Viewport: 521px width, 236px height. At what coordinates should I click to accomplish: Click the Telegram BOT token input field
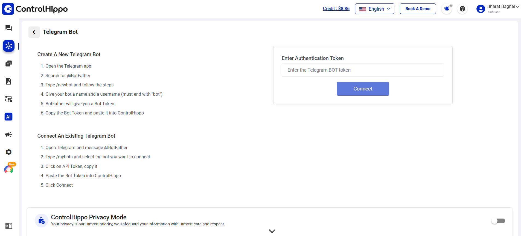tap(363, 70)
